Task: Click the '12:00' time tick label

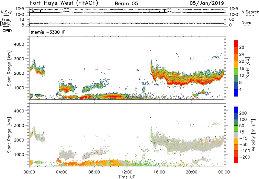Action: click(127, 172)
